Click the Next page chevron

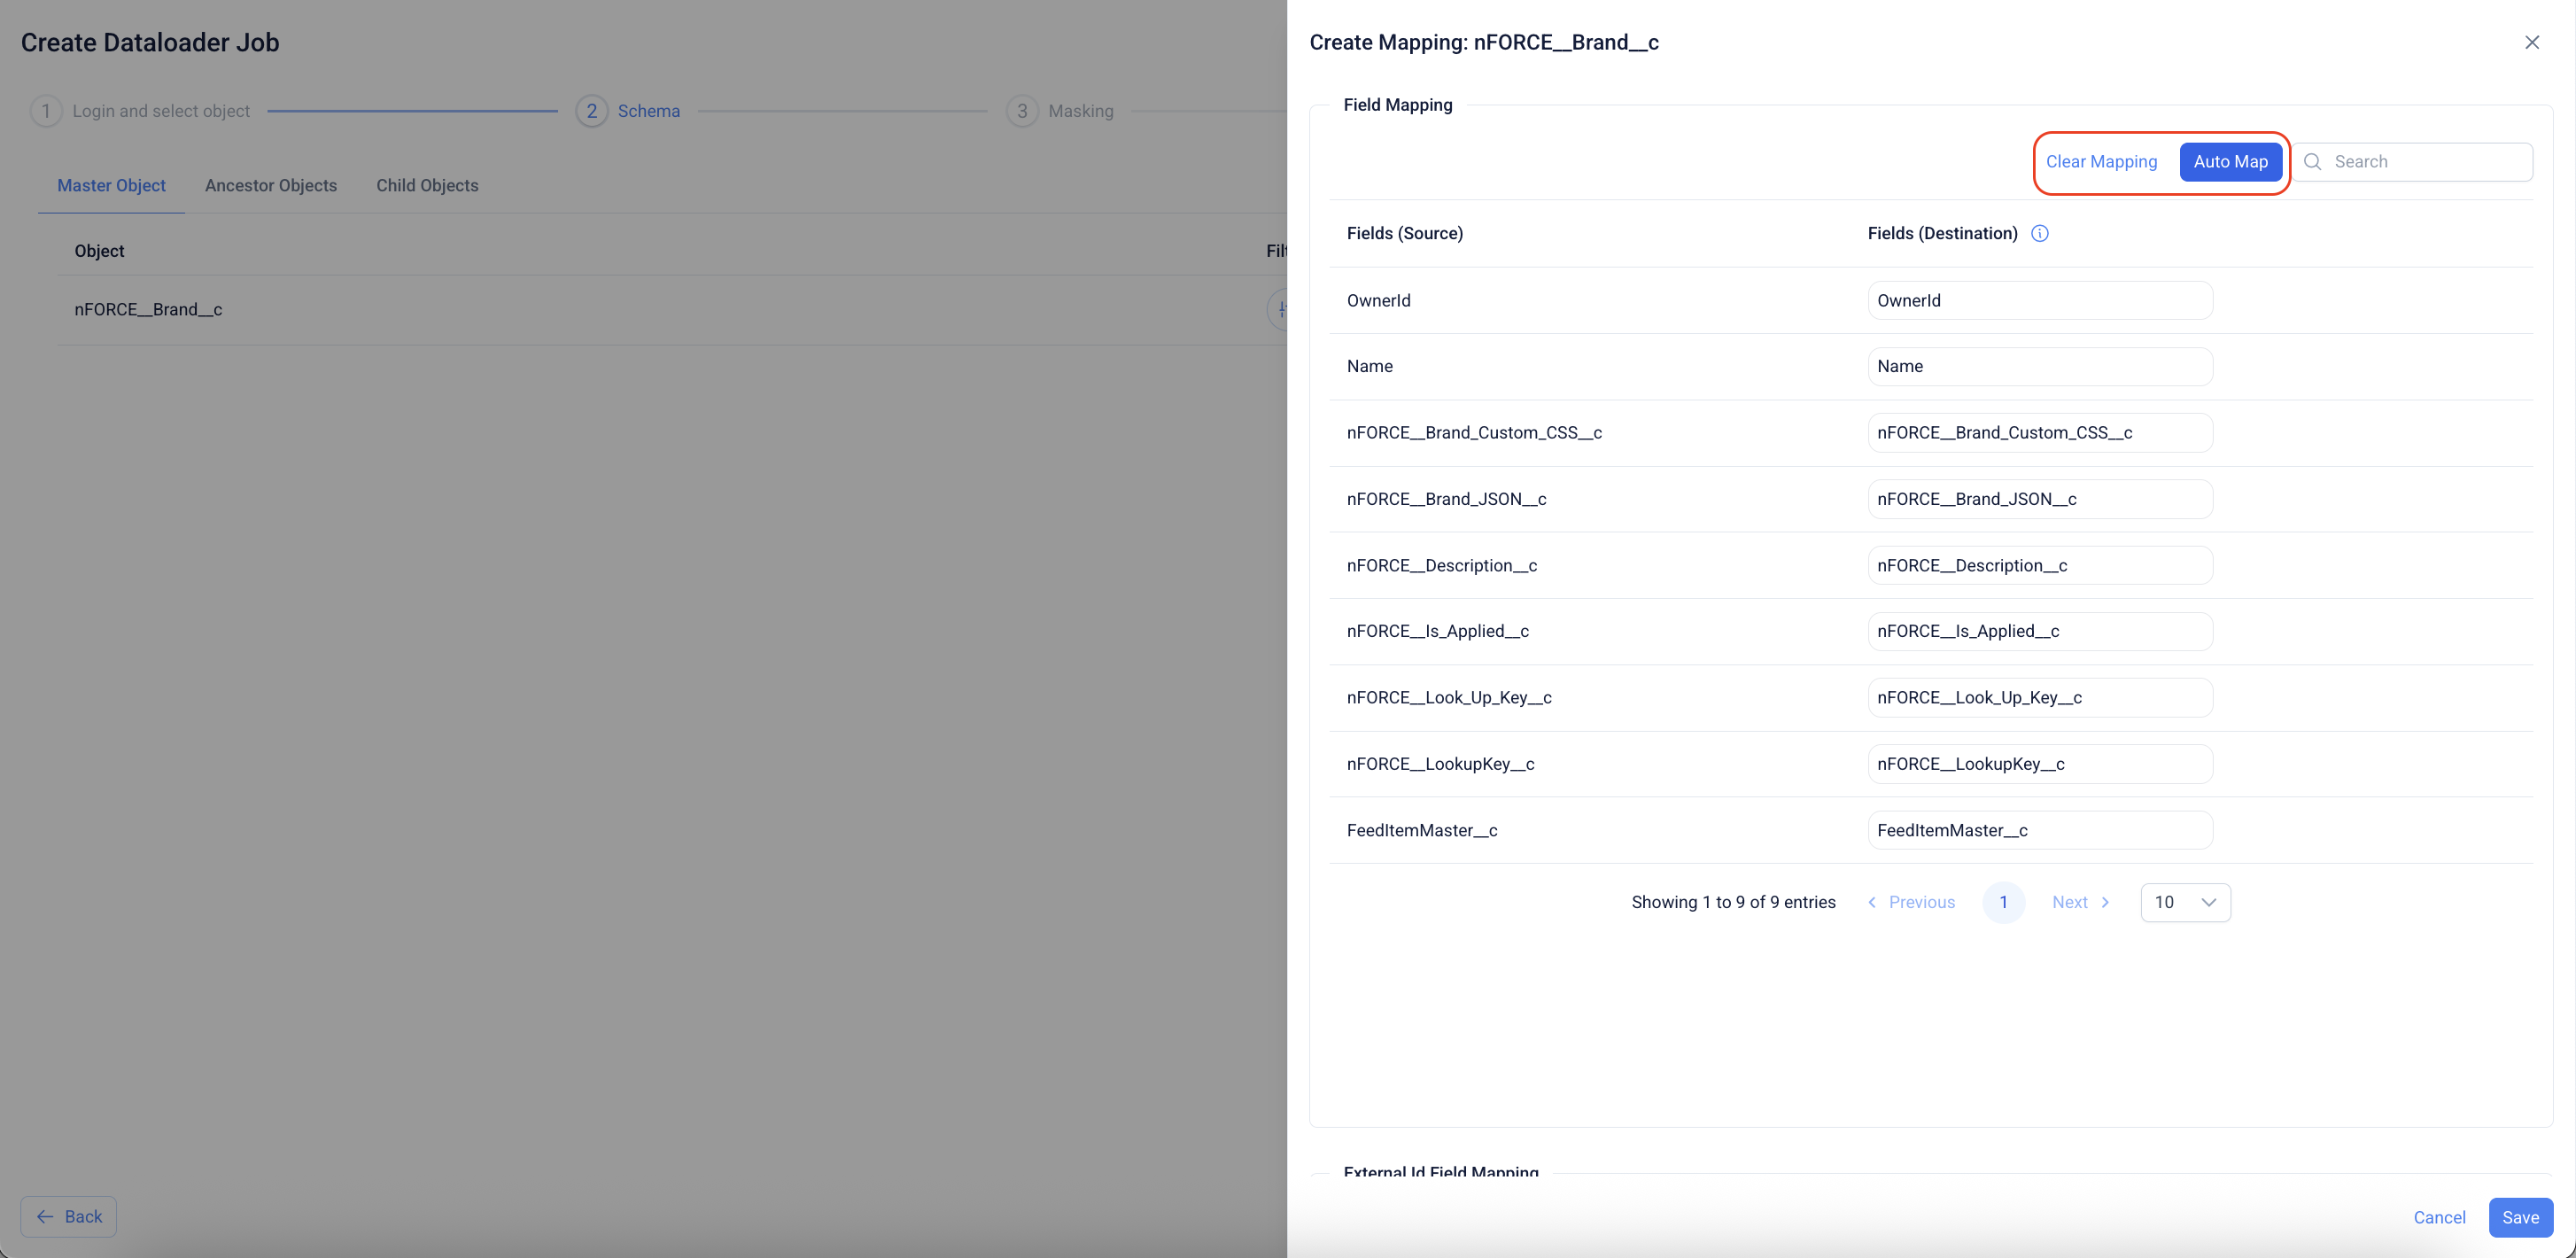tap(2105, 902)
